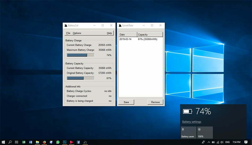Click the 61% battery capacity progress bar
Image resolution: width=252 pixels, height=145 pixels.
tap(81, 78)
